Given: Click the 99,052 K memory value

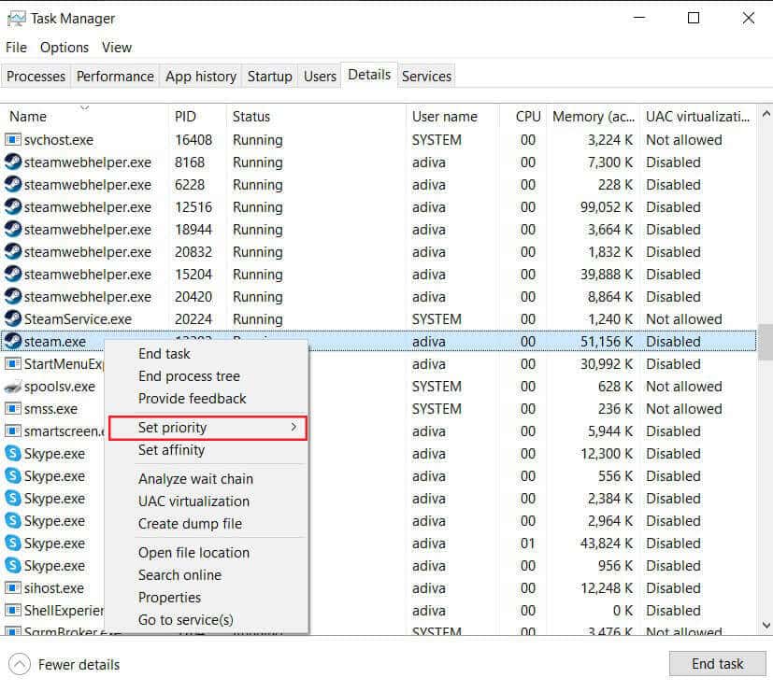Looking at the screenshot, I should point(607,207).
